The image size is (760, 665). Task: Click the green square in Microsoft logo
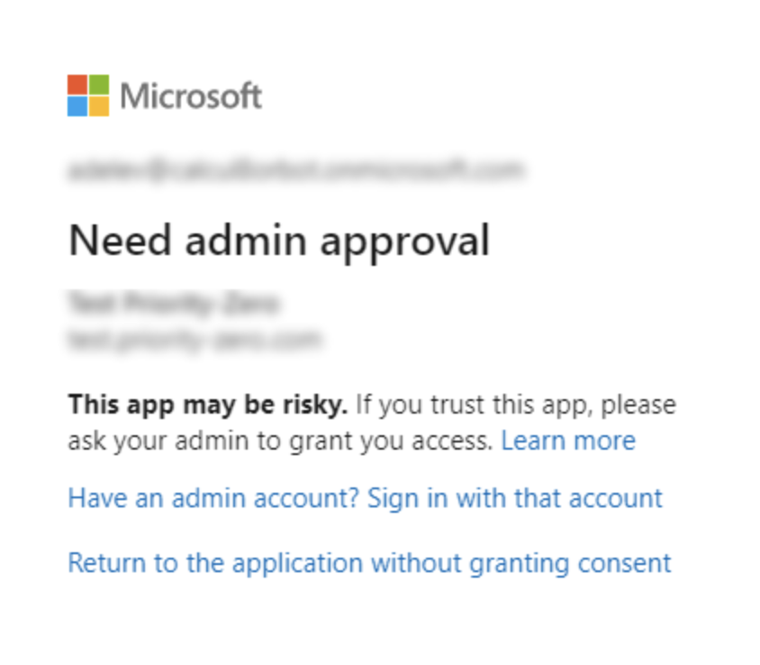tap(99, 85)
